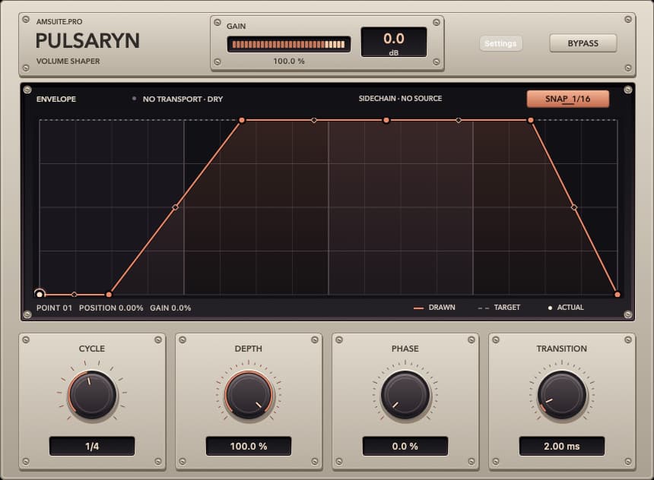Click the ACTUAL legend entry
This screenshot has width=654, height=480.
566,308
